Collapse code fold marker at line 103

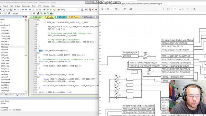pyautogui.click(x=38, y=77)
